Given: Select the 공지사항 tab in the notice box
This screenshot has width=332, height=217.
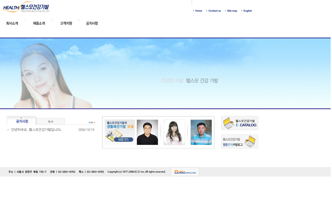Looking at the screenshot, I should 22,121.
